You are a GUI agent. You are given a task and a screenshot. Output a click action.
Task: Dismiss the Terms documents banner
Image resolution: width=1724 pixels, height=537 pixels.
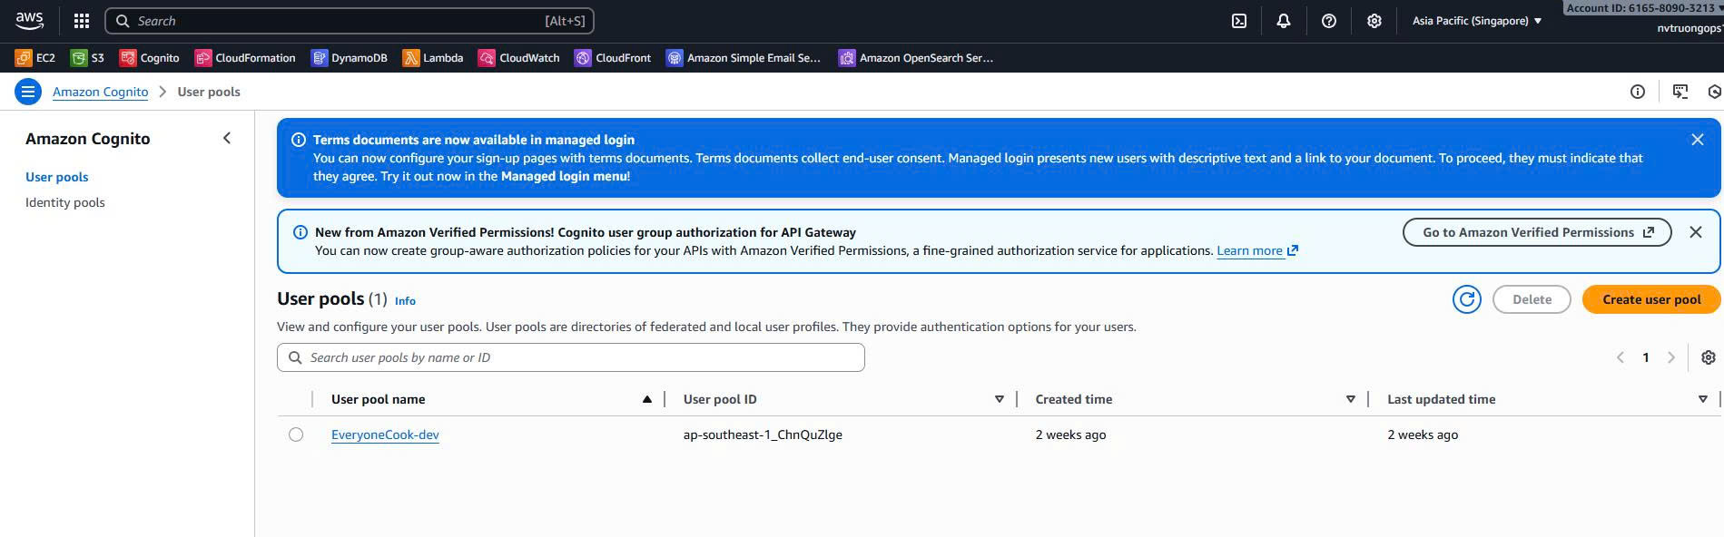(1698, 140)
